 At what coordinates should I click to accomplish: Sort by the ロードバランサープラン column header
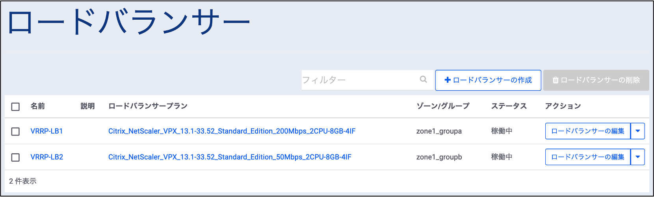tap(148, 106)
